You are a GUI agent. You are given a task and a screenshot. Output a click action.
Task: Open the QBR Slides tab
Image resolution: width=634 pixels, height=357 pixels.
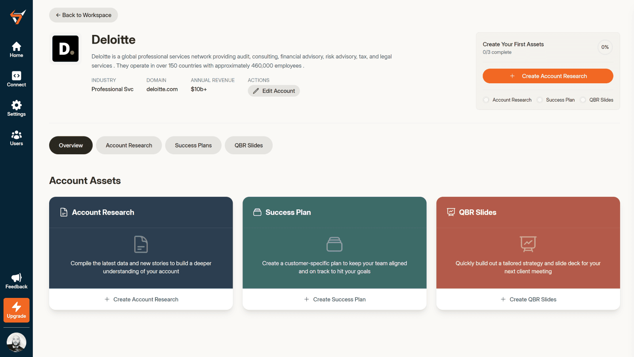(248, 146)
